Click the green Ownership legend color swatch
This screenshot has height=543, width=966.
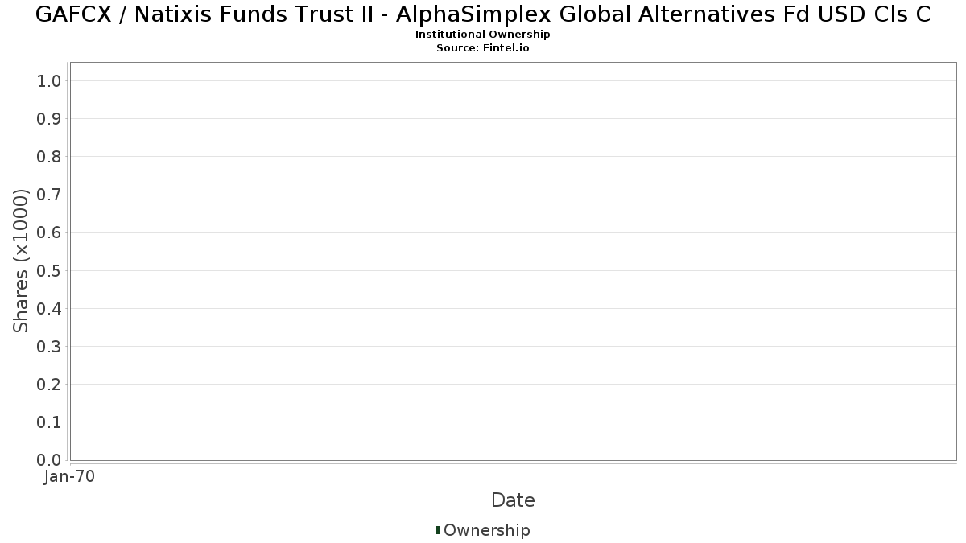[x=438, y=529]
